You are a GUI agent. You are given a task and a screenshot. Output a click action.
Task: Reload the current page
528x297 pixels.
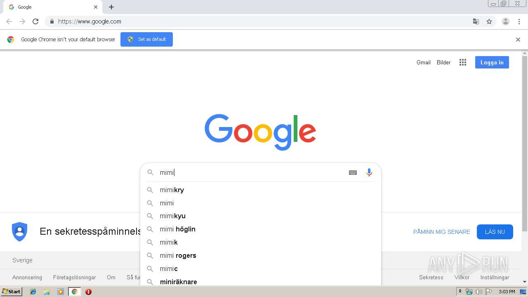[x=35, y=21]
